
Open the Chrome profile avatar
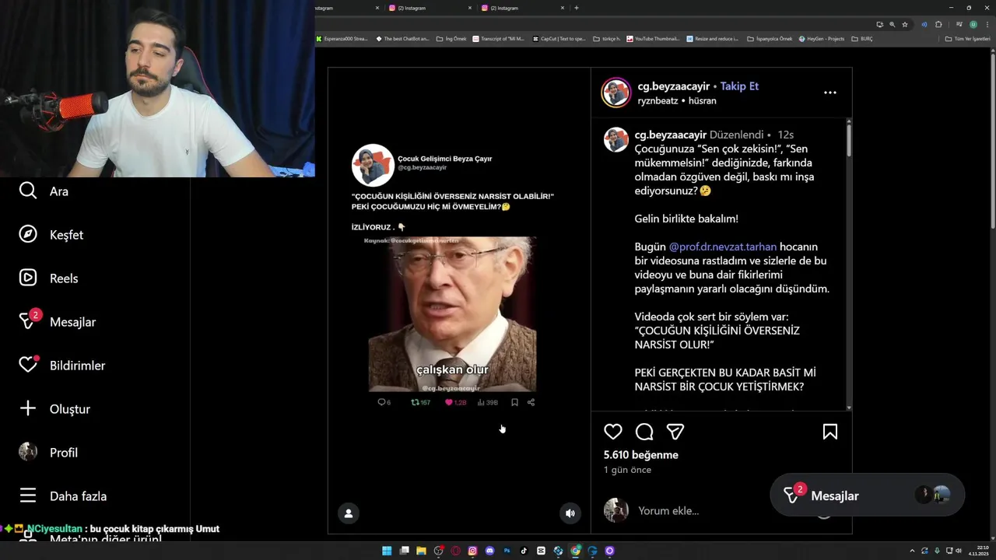(x=973, y=24)
